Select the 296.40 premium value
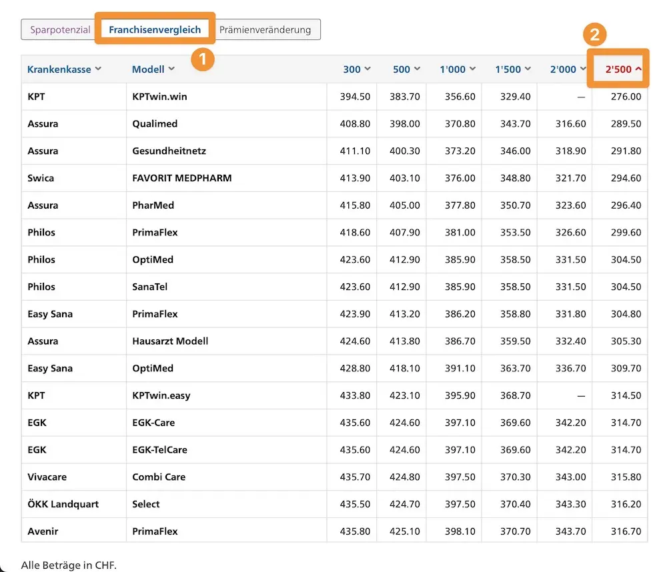This screenshot has width=667, height=572. [626, 205]
